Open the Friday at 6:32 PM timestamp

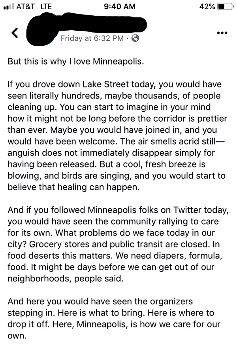click(x=92, y=38)
